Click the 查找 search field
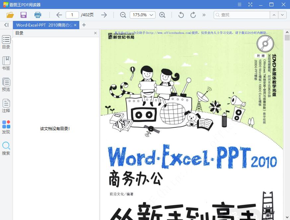Viewport: 290px width, 220px height. pos(242,15)
